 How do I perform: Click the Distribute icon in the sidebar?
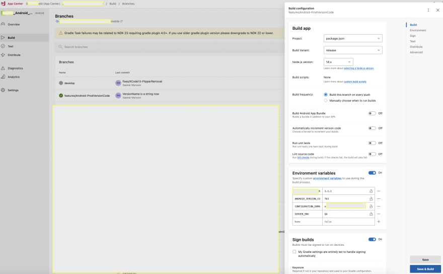(x=3, y=55)
